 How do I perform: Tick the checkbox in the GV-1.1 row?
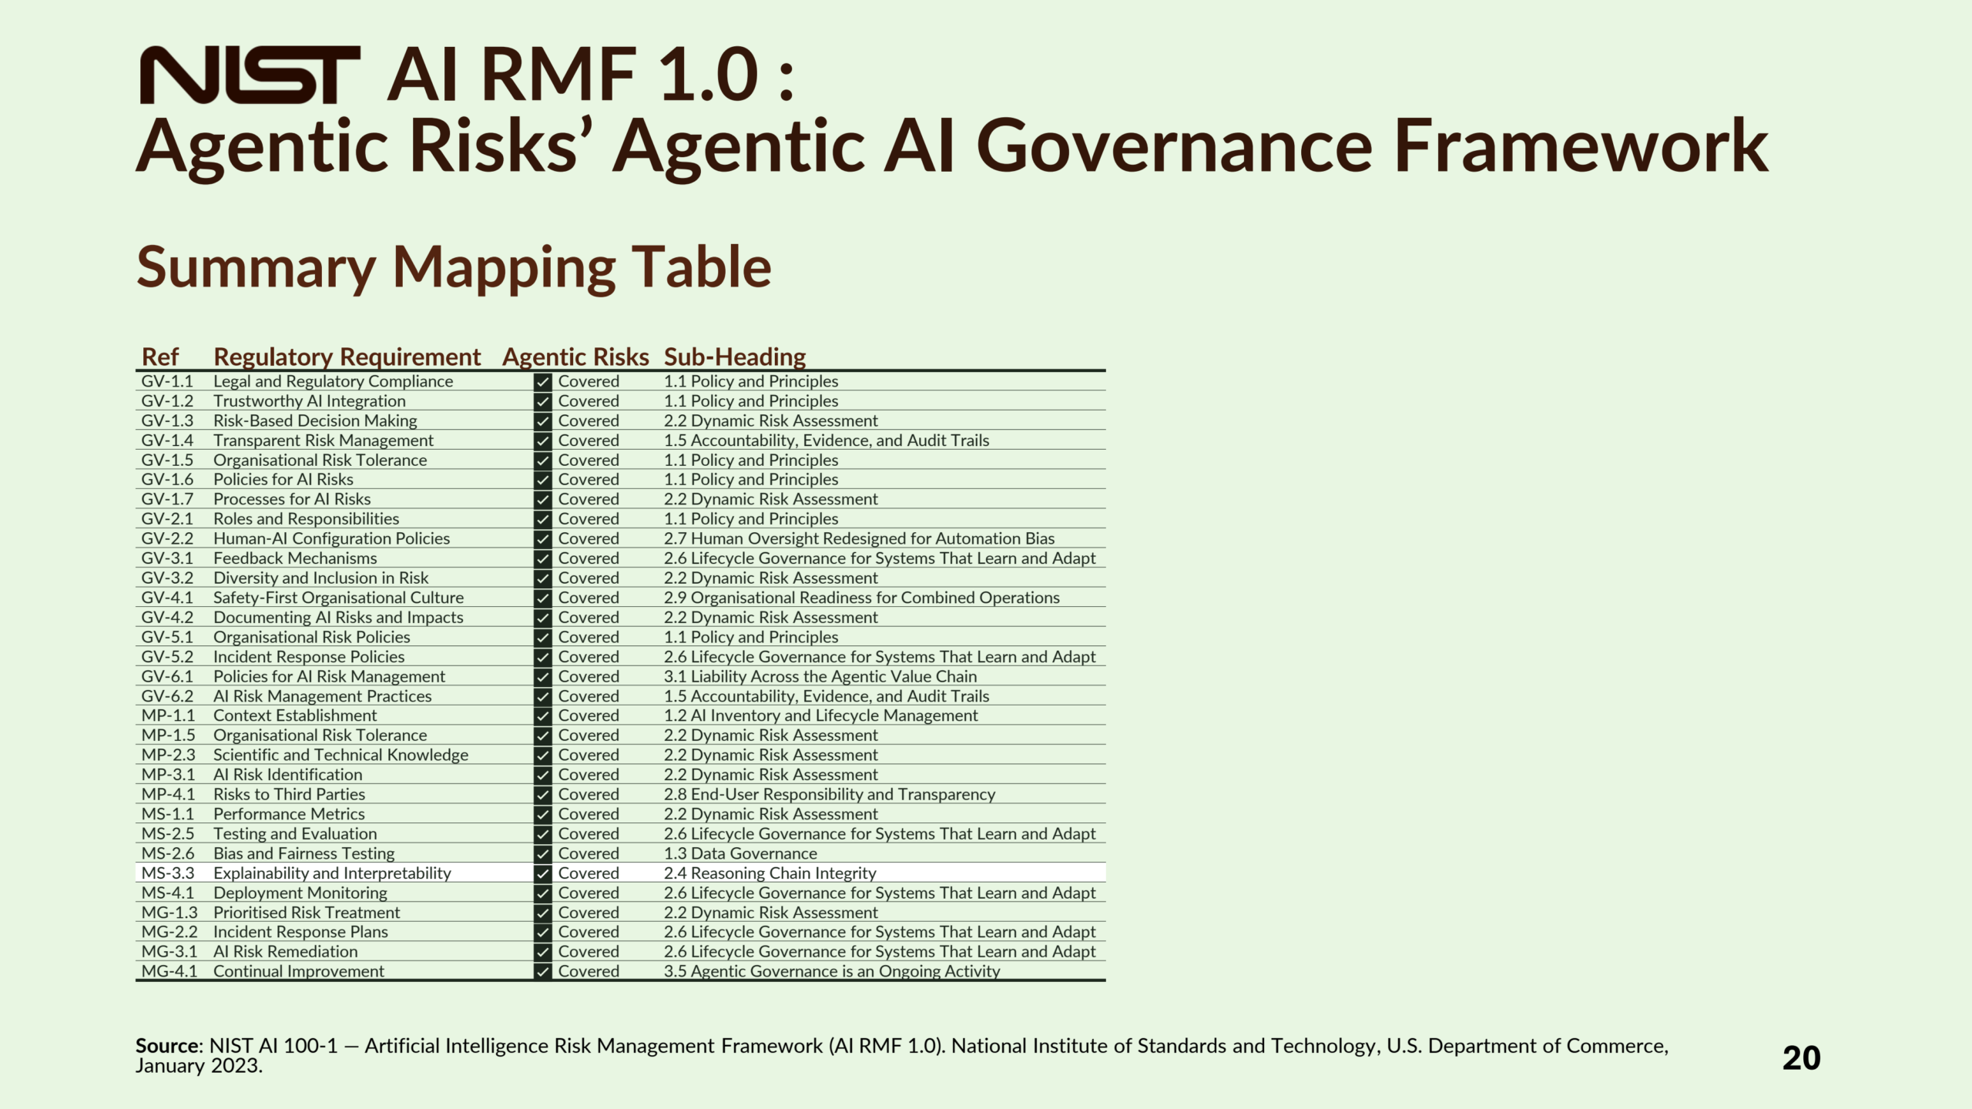click(543, 382)
